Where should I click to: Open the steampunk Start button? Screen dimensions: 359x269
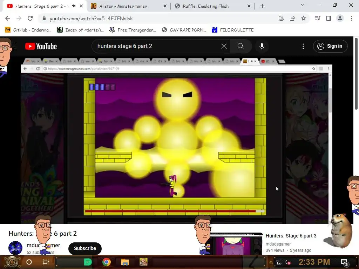pyautogui.click(x=12, y=262)
